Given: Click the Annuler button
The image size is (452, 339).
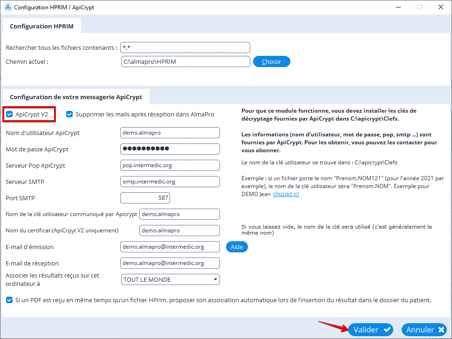Looking at the screenshot, I should [x=425, y=330].
